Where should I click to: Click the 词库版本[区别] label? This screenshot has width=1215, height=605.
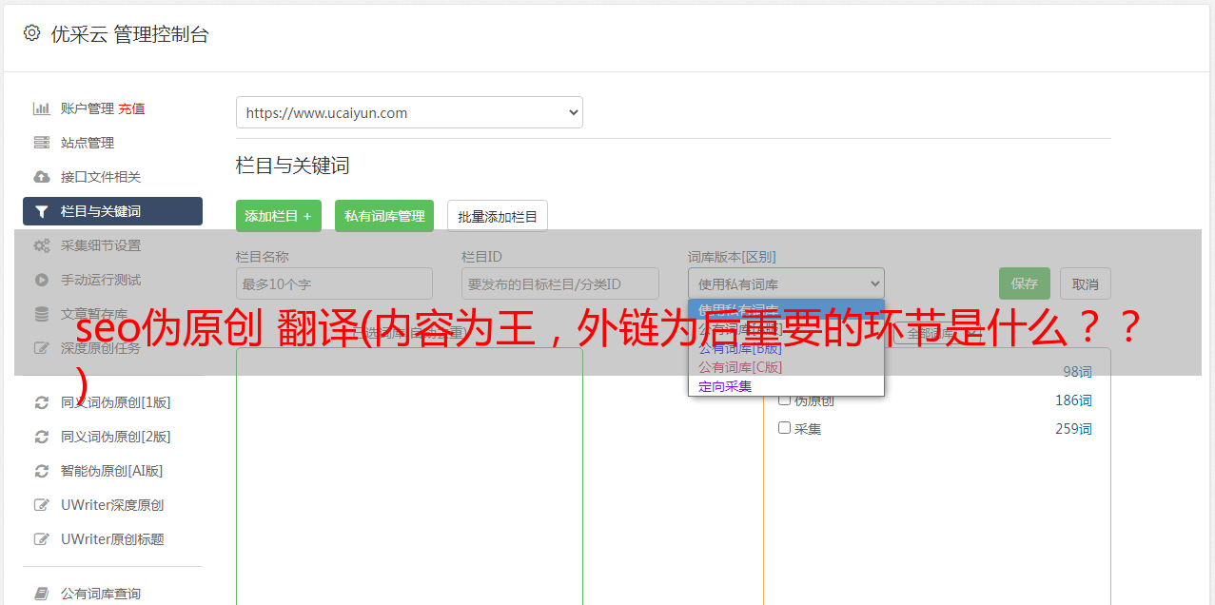coord(732,257)
